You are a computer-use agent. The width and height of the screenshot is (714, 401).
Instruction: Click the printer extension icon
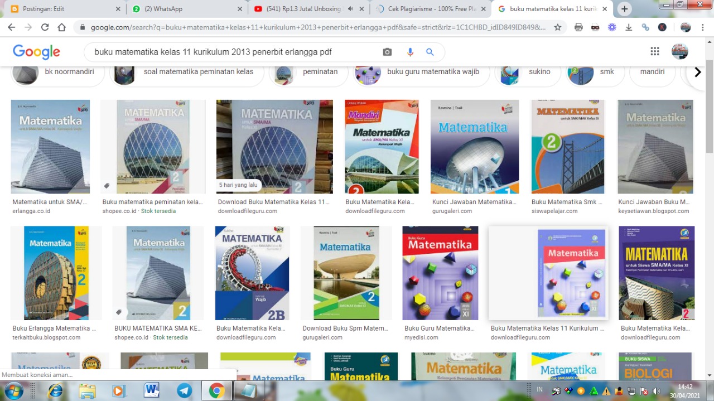(578, 27)
